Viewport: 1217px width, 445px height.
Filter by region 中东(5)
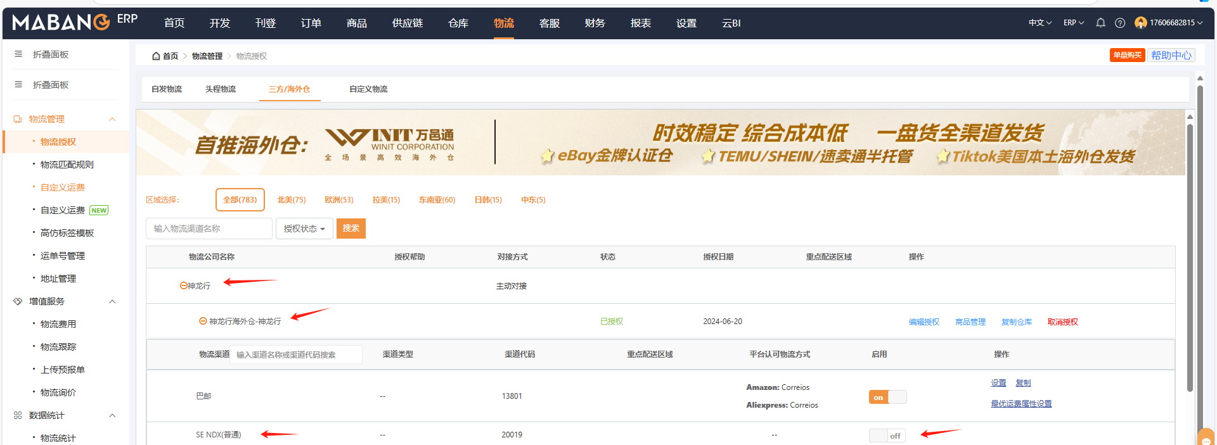coord(533,199)
